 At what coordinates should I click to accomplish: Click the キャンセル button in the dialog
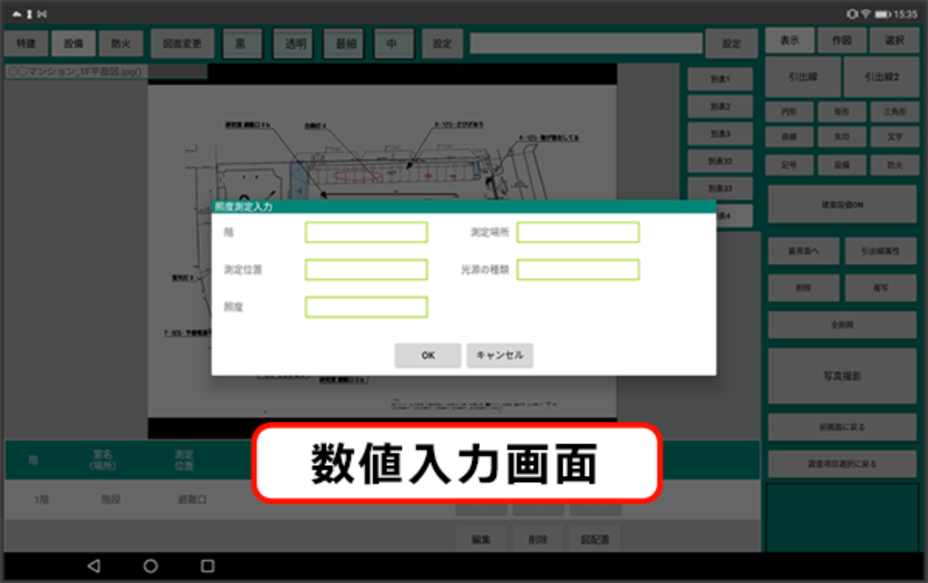[x=500, y=355]
